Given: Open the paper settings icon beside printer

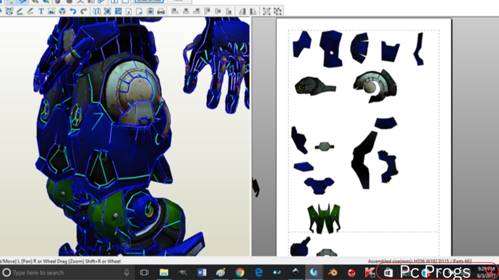Looking at the screenshot, I should [150, 12].
